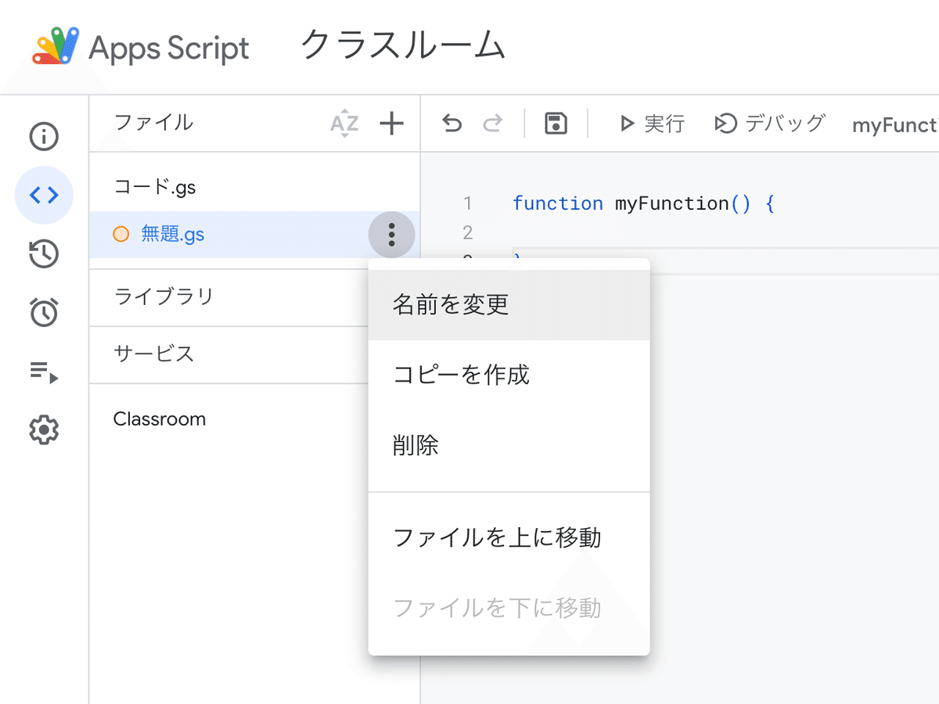Sort files alphabetically with AZ icon
Screen dimensions: 939x704
click(344, 124)
